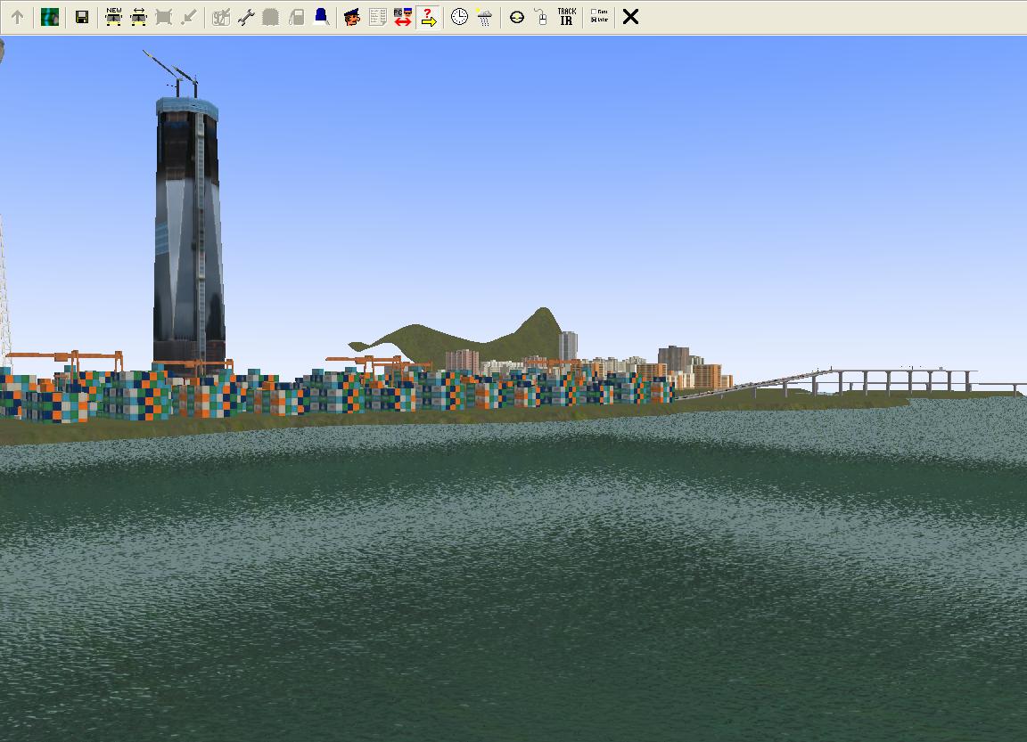Place a NEW bus via toolbar

click(x=114, y=17)
